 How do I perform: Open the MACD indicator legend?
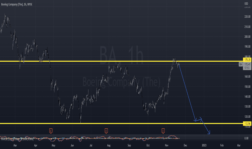coord(17,139)
